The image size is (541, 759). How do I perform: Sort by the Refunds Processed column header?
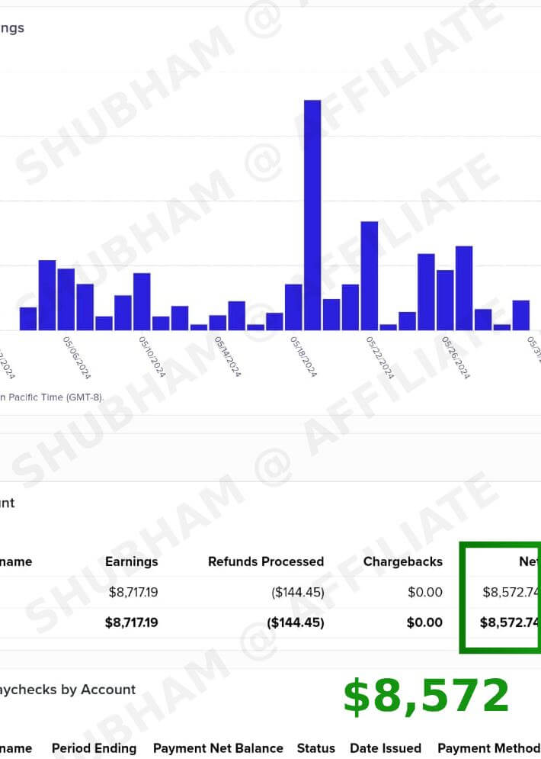coord(266,561)
